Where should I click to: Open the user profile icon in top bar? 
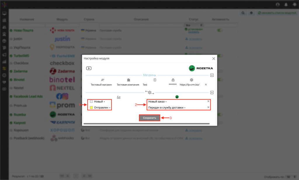click(x=278, y=5)
